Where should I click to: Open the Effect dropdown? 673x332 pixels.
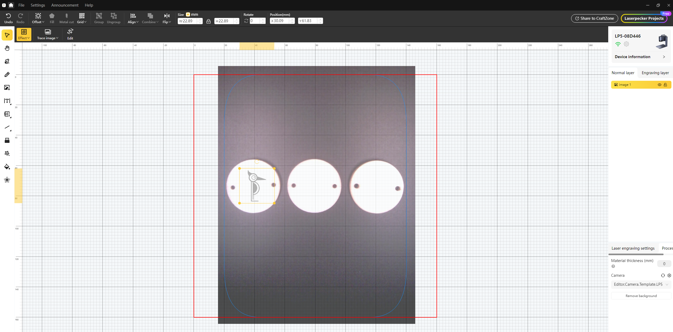pyautogui.click(x=24, y=34)
